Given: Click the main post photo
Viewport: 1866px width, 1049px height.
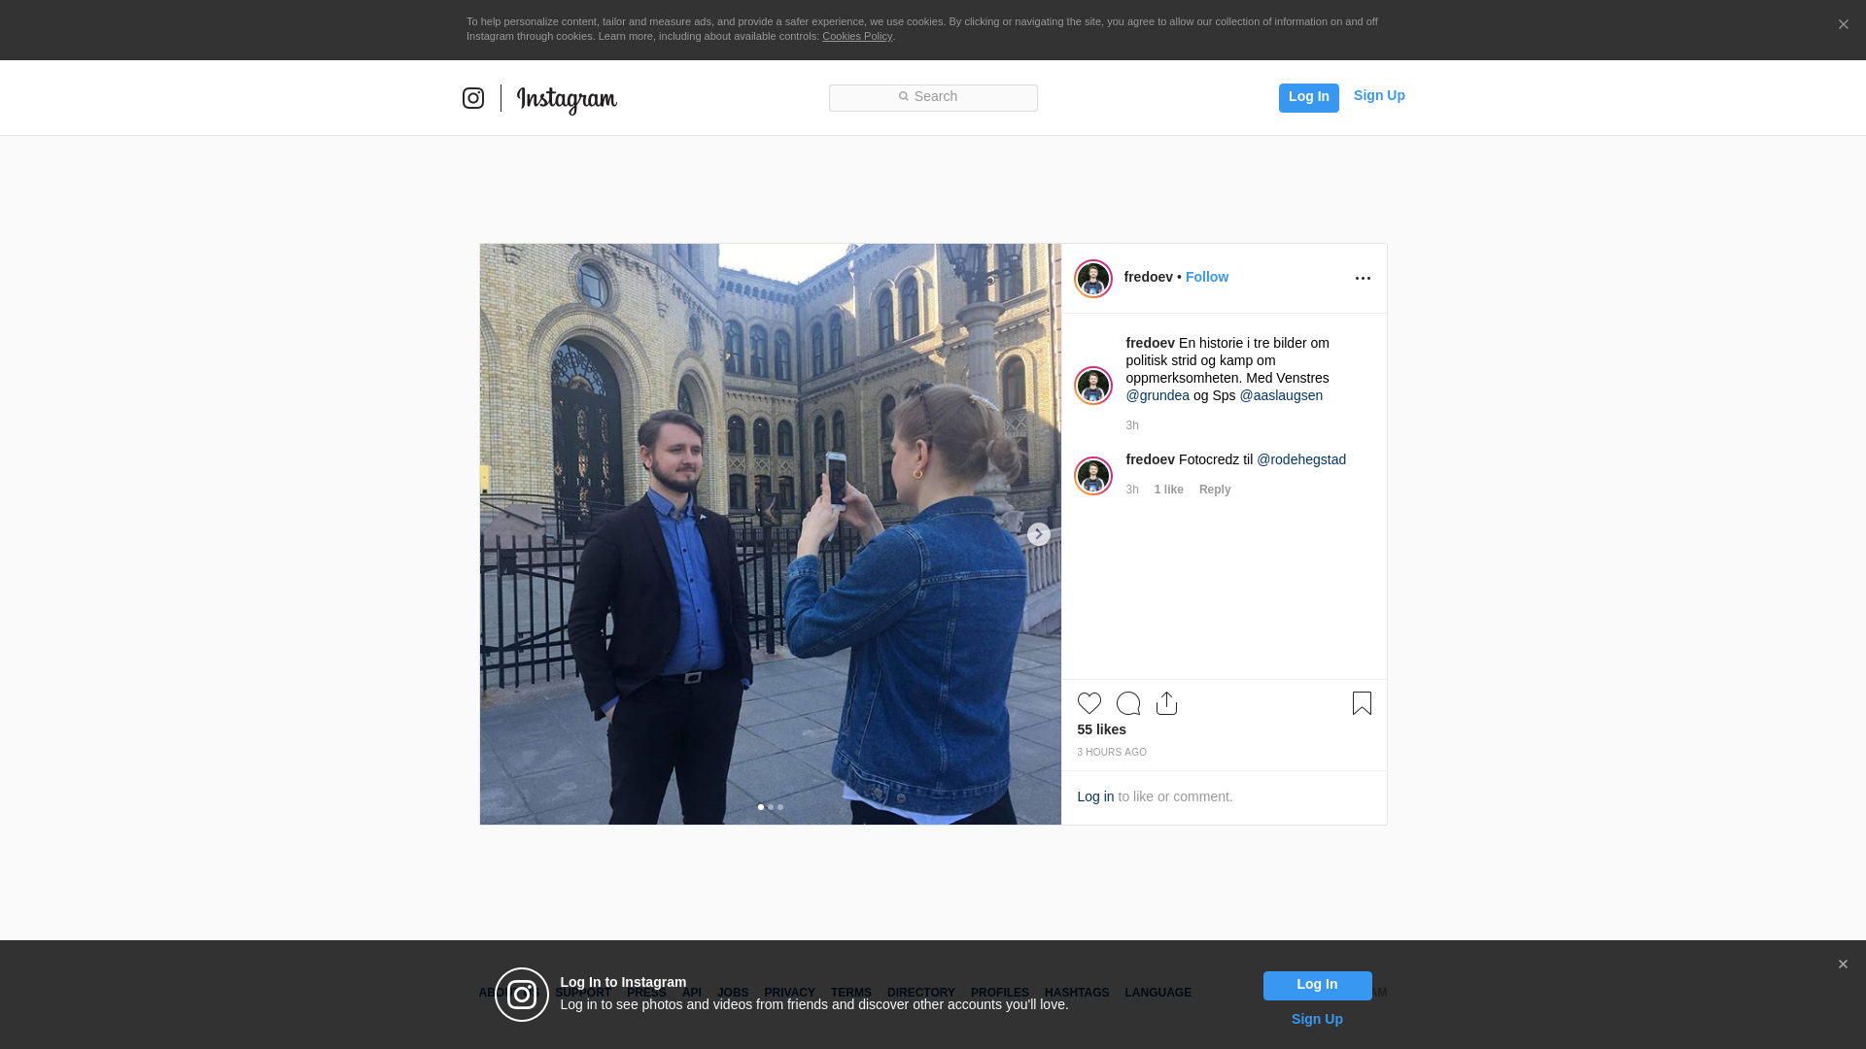Looking at the screenshot, I should click(770, 534).
